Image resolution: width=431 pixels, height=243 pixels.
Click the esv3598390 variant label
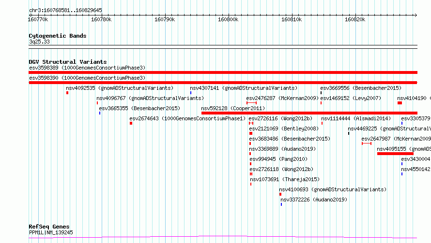click(x=87, y=78)
